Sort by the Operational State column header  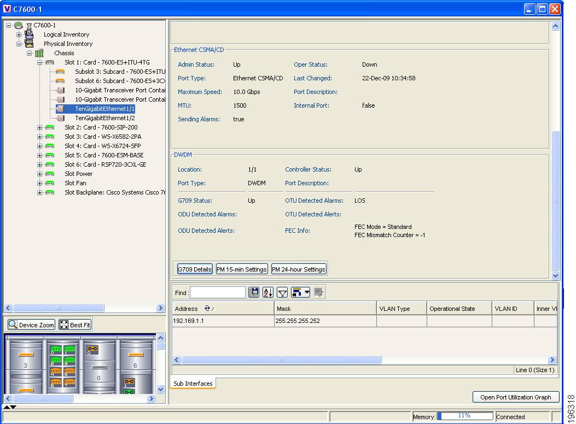pyautogui.click(x=459, y=309)
